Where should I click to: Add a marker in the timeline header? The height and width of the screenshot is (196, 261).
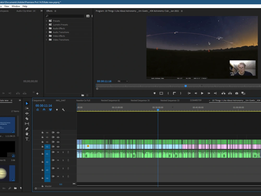[x=57, y=110]
